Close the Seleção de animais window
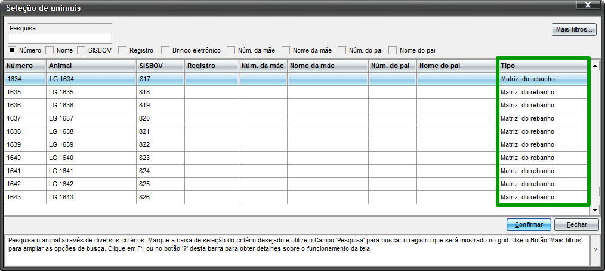The height and width of the screenshot is (271, 605). [x=588, y=5]
